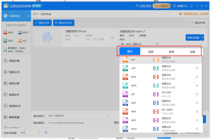Click the edit pencil beside output filename

point(144,31)
